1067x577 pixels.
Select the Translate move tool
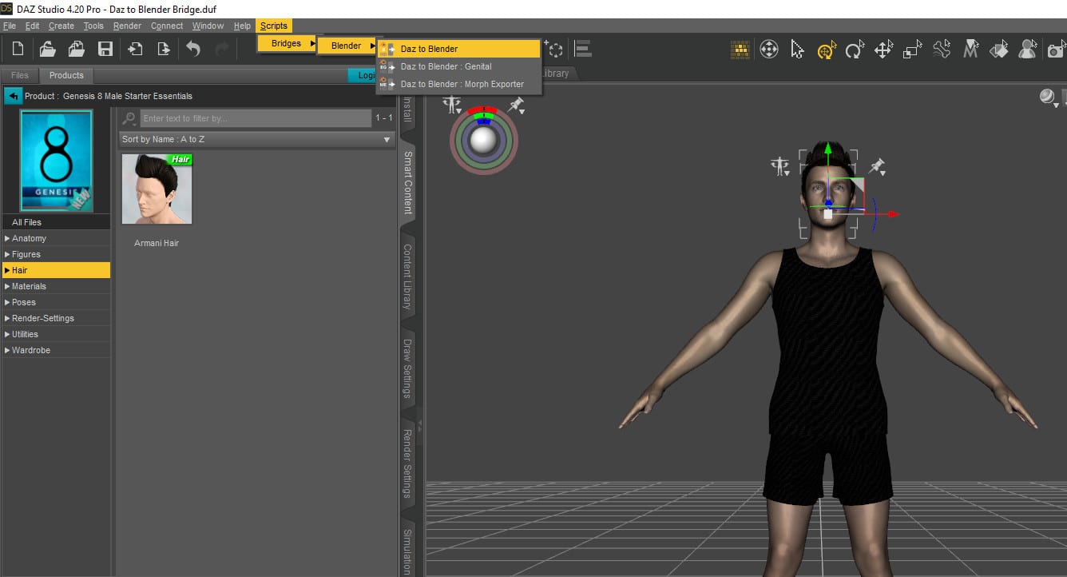coord(883,50)
